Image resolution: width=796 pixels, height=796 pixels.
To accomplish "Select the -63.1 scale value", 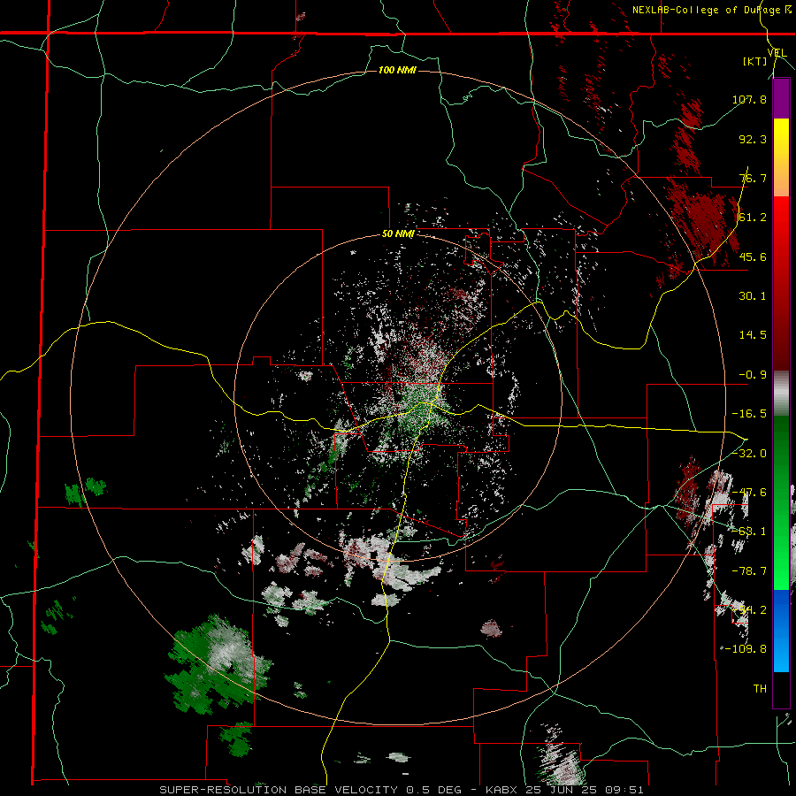I will click(749, 532).
